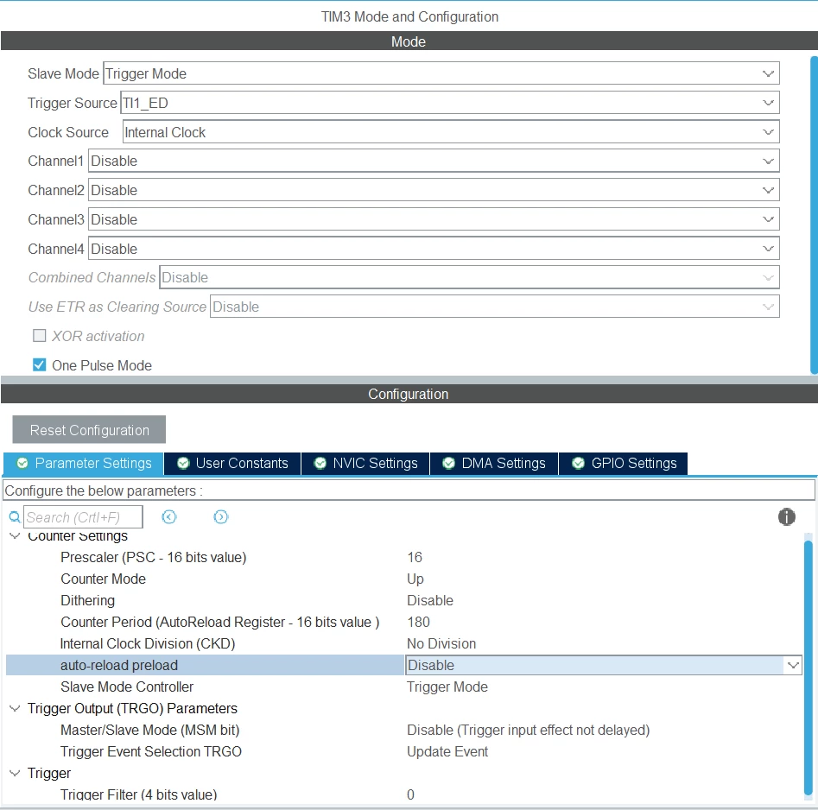The height and width of the screenshot is (810, 818).
Task: Click Disable (Trigger input effect not delayed)
Action: click(528, 730)
